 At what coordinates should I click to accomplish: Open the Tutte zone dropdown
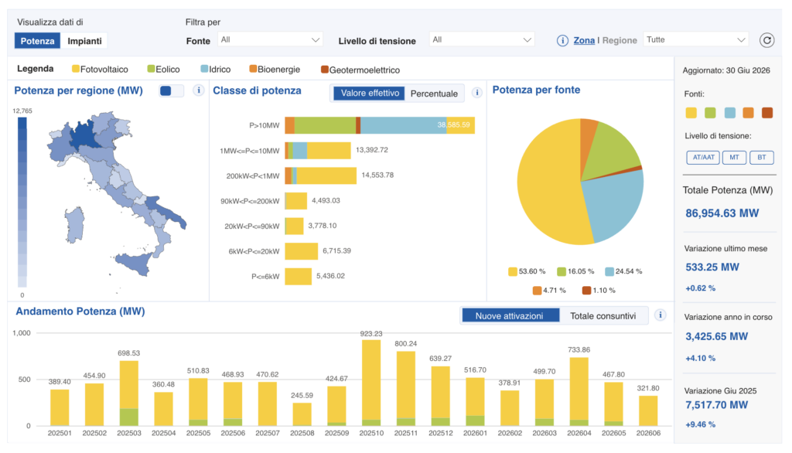point(695,40)
